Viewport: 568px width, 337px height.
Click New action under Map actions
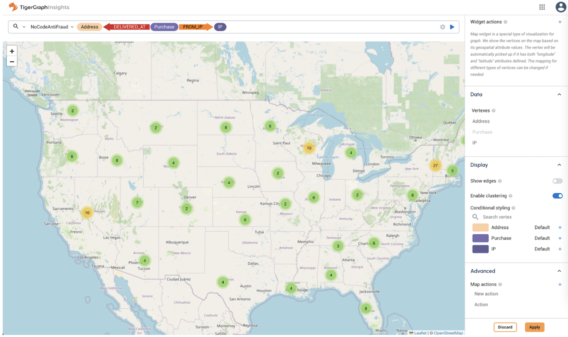486,294
